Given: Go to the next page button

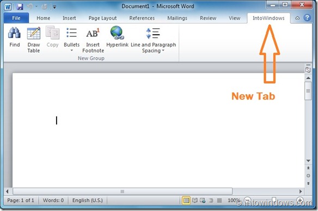Looking at the screenshot, I should pyautogui.click(x=308, y=183).
